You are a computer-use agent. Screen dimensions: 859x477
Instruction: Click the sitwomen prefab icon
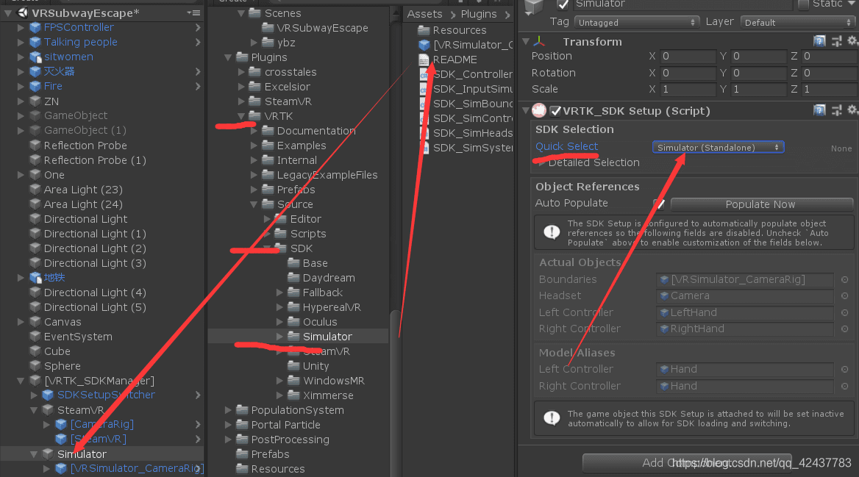(x=35, y=57)
